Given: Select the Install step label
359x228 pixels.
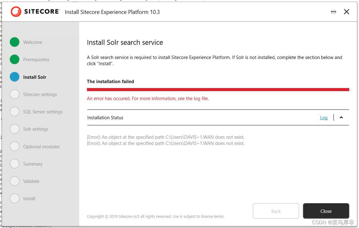Looking at the screenshot, I should [29, 199].
